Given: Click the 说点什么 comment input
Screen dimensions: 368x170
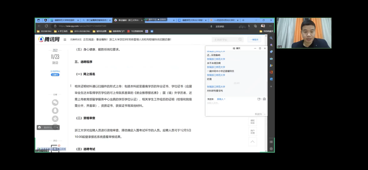Looking at the screenshot, I should 49,127.
